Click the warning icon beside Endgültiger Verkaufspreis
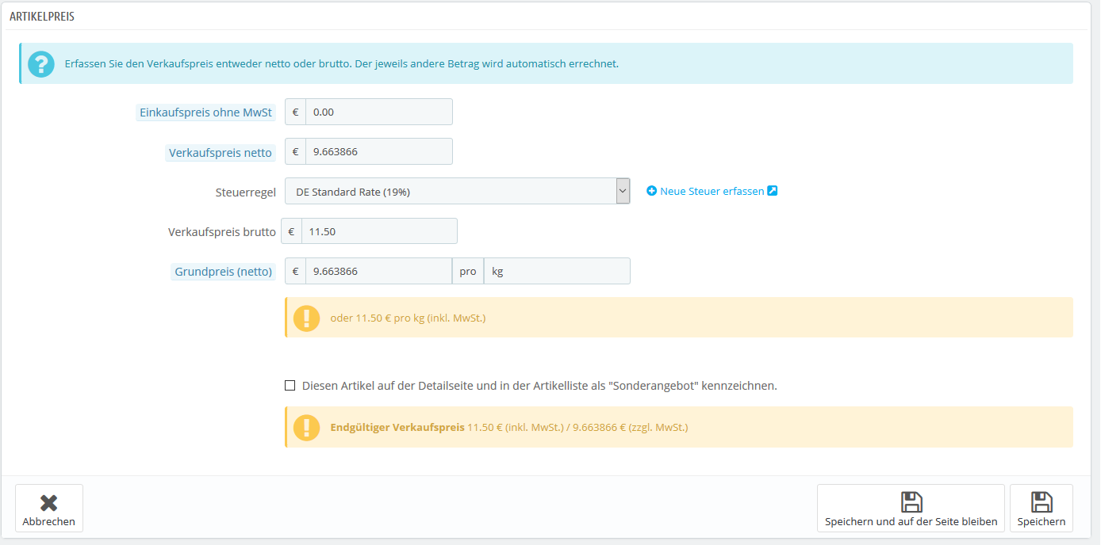1101x545 pixels. (x=306, y=427)
